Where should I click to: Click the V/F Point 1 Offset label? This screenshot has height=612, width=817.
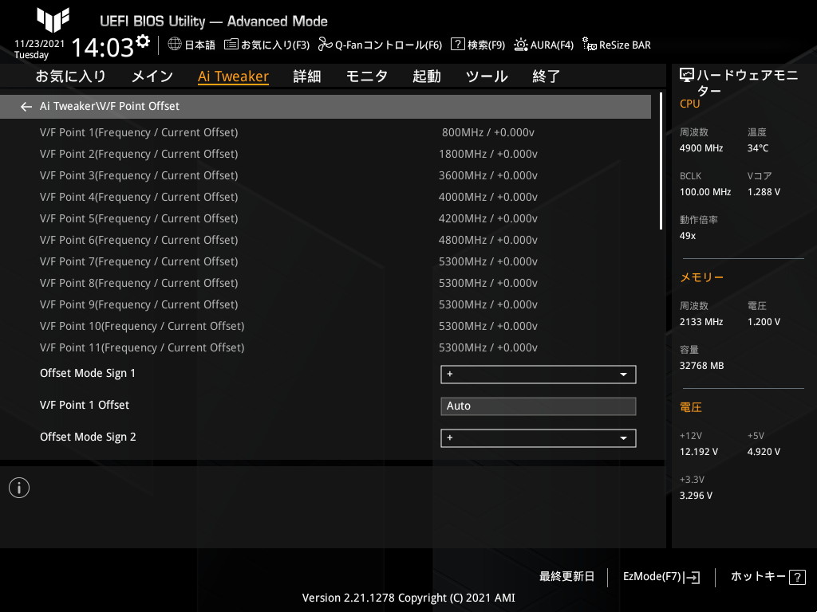tap(85, 405)
